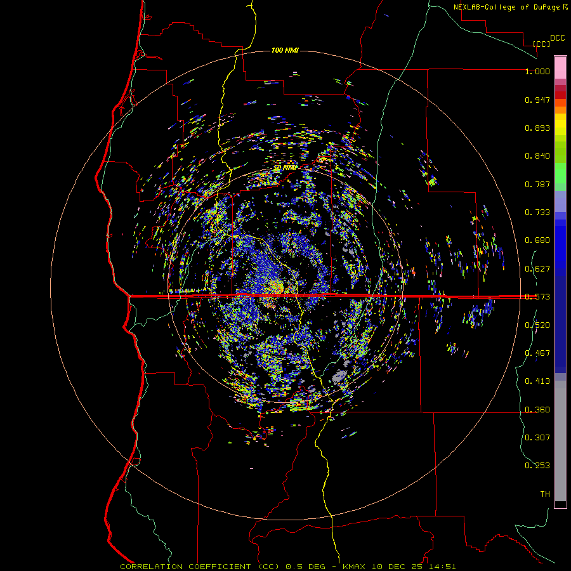Click the [CC] units label
Screen dimensions: 571x571
(542, 44)
